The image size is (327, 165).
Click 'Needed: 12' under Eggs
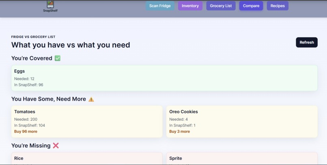click(x=24, y=79)
